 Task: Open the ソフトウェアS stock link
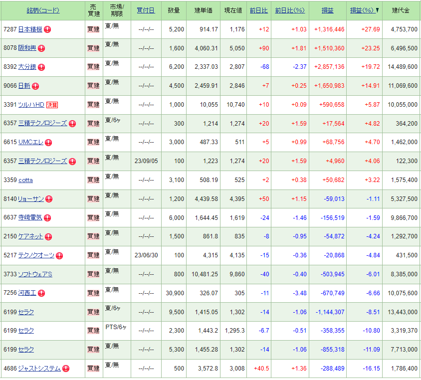pyautogui.click(x=35, y=274)
